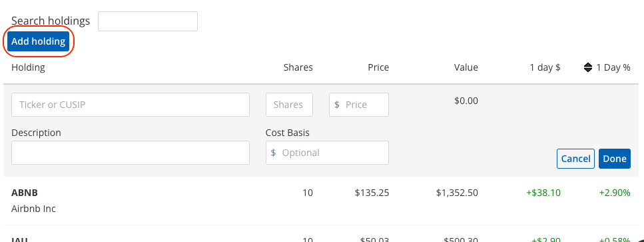
Task: Click the dollar sign inside Cost Basis field
Action: coord(274,153)
